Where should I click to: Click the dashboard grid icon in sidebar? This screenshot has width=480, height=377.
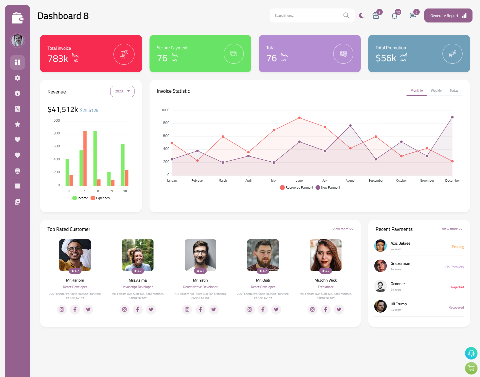17,62
